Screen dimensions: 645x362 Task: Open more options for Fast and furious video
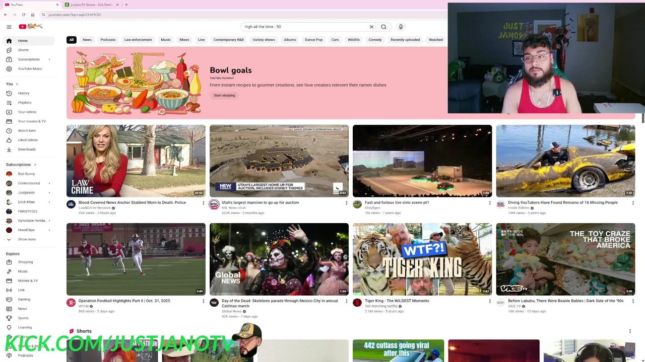(489, 203)
